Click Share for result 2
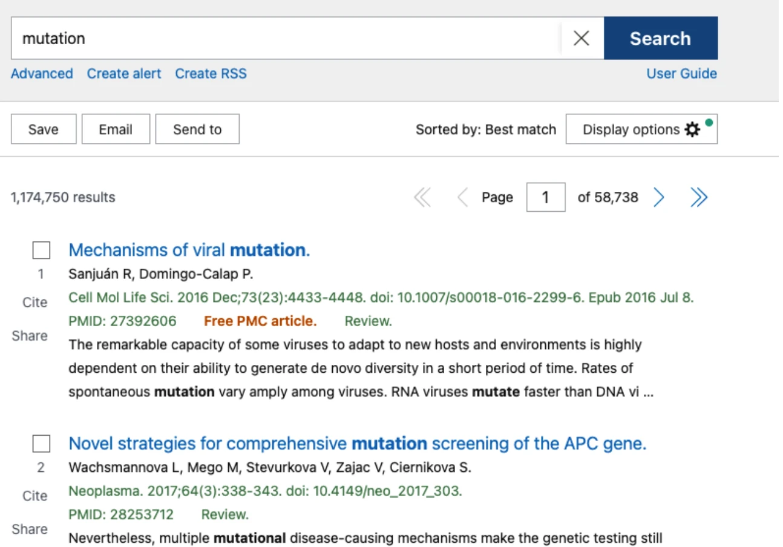Viewport: 783px width, 547px height. tap(30, 529)
